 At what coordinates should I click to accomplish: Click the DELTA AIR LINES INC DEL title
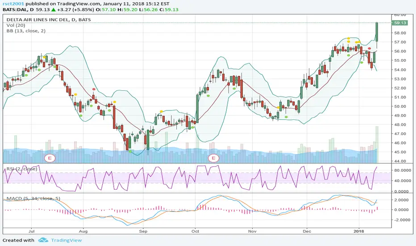(49, 20)
